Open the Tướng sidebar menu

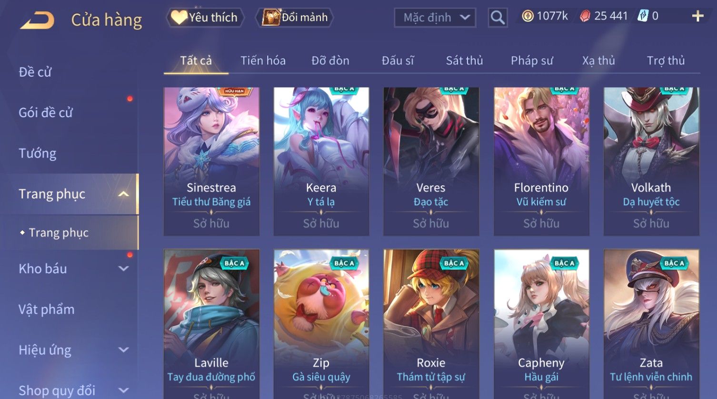38,153
